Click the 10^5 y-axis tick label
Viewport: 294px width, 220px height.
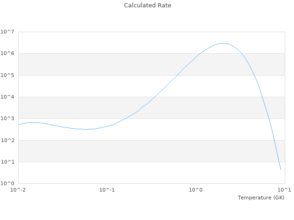coord(7,75)
